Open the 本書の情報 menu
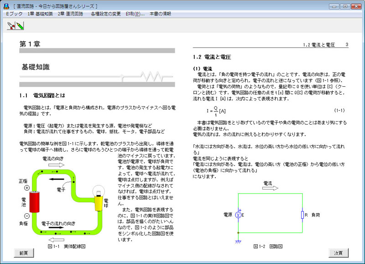Image resolution: width=365 pixels, height=264 pixels. (161, 14)
